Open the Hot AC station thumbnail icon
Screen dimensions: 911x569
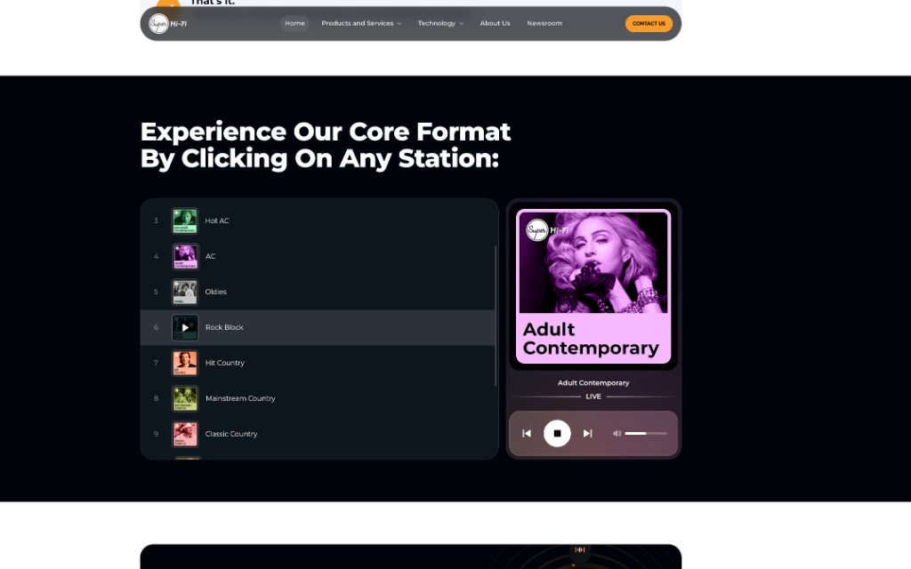184,220
